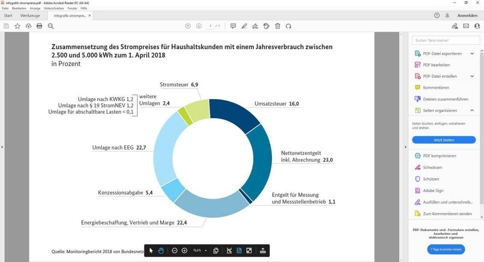This screenshot has width=484, height=262.
Task: Select the highlight text pen tool
Action: pyautogui.click(x=244, y=26)
